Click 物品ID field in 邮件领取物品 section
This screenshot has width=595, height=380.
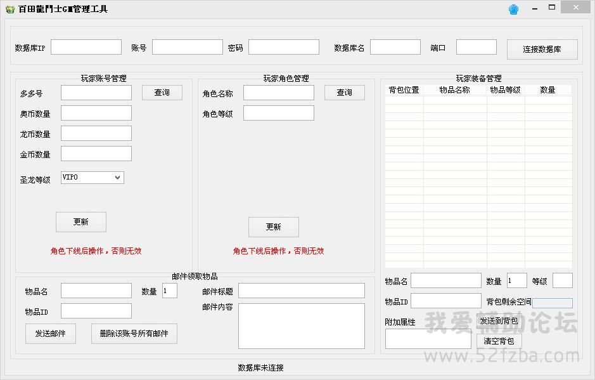point(96,311)
